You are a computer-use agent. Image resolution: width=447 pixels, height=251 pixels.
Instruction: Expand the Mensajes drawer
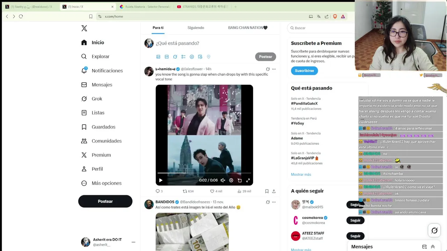click(433, 246)
